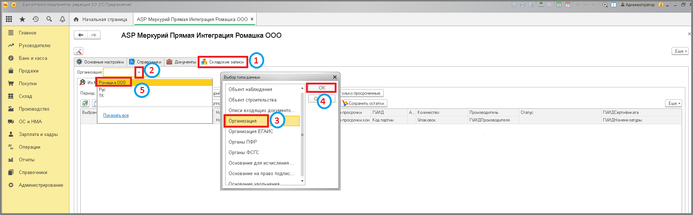This screenshot has height=215, width=693.
Task: Open notifications bell icon
Action: pyautogui.click(x=63, y=19)
